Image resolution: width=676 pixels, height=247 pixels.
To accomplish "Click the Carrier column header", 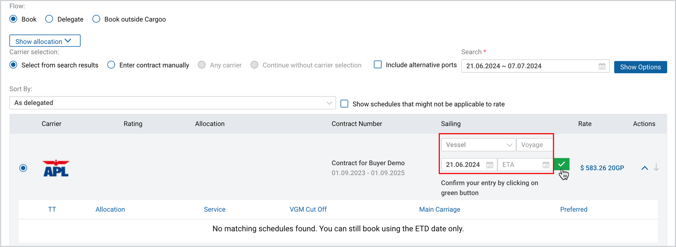I will click(x=51, y=124).
